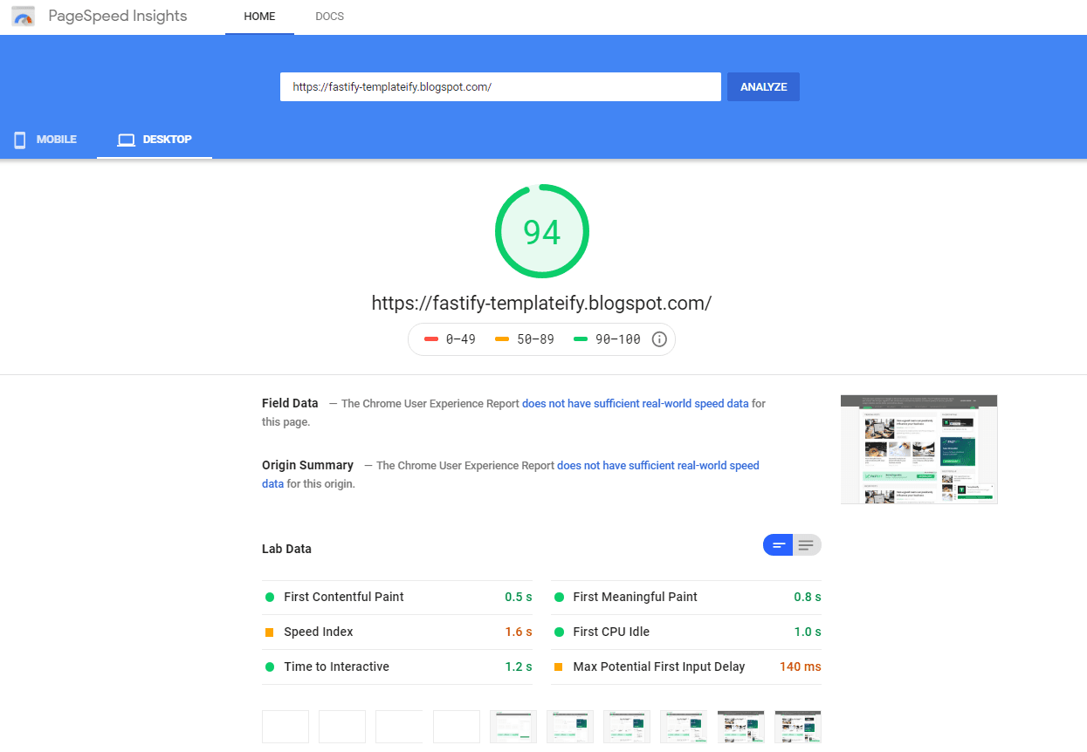Select the DESKTOP results tab
This screenshot has width=1087, height=752.
tap(155, 140)
